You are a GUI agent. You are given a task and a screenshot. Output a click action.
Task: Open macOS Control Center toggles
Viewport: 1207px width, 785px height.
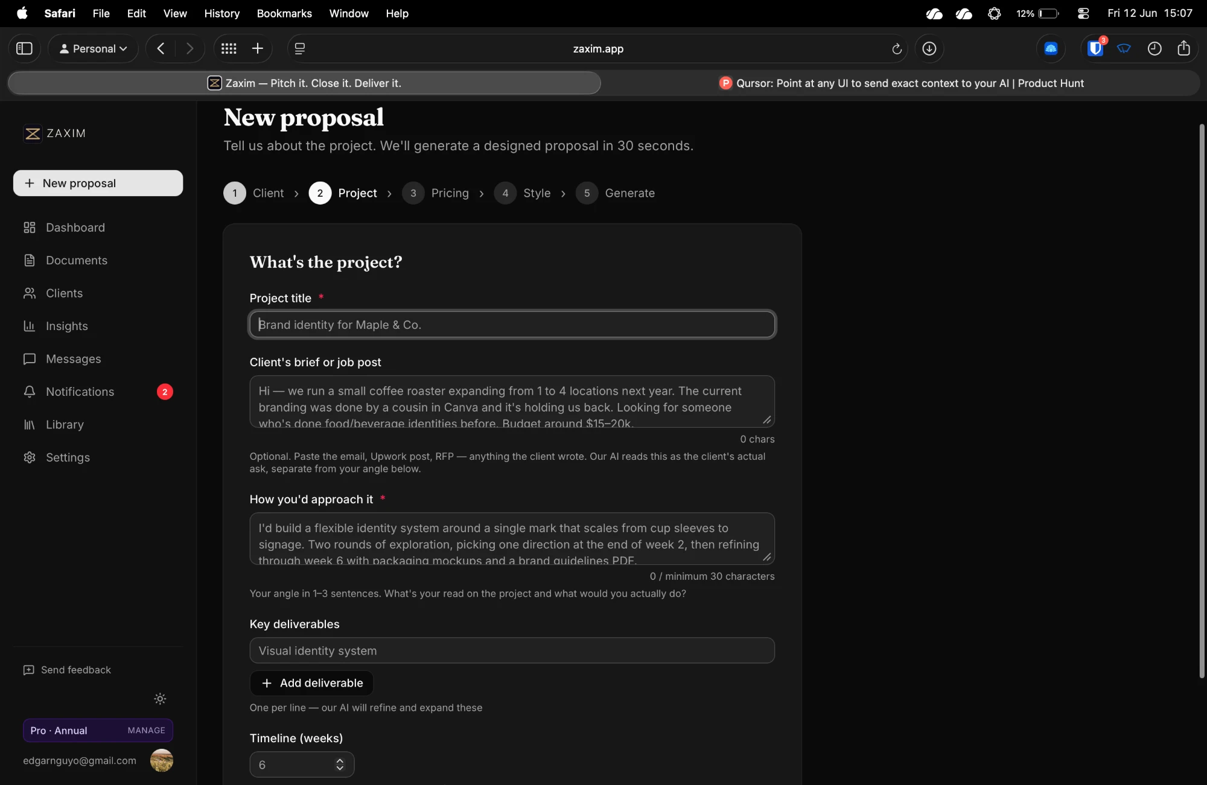pyautogui.click(x=1083, y=13)
